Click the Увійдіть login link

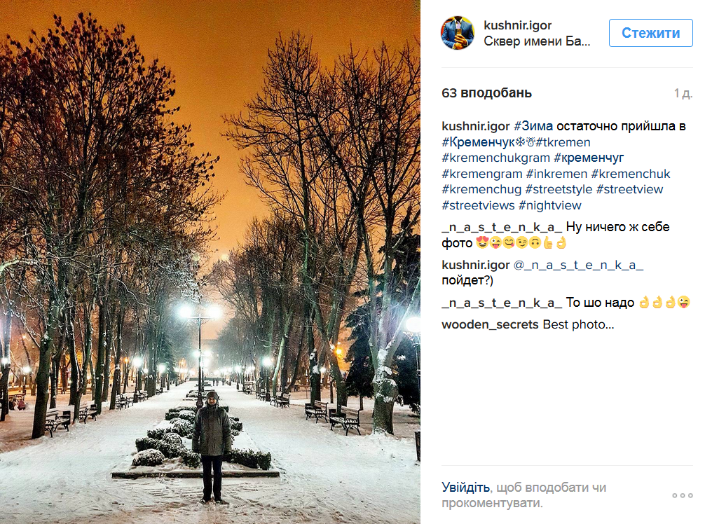click(465, 487)
